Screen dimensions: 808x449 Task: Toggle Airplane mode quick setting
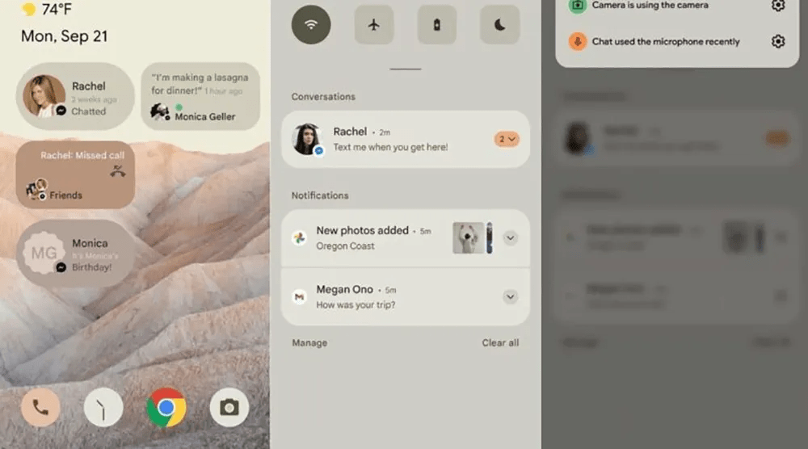coord(373,25)
